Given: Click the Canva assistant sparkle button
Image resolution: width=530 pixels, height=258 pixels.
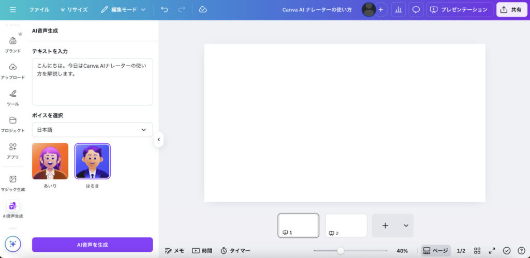Looking at the screenshot, I should coord(13,244).
